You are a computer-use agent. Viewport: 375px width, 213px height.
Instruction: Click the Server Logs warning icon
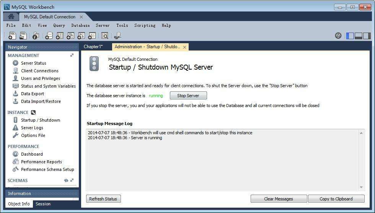(x=16, y=128)
